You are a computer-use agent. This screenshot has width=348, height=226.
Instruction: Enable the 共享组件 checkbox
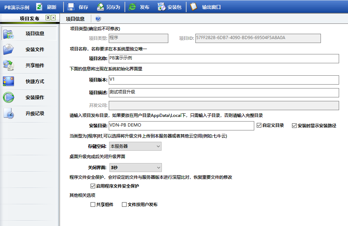tap(93, 204)
